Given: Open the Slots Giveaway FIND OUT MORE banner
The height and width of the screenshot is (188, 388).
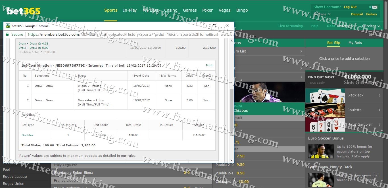Looking at the screenshot, I should click(345, 80).
